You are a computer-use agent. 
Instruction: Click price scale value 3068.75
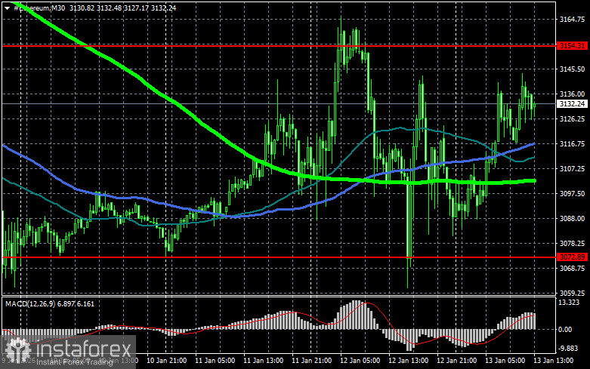(x=572, y=269)
